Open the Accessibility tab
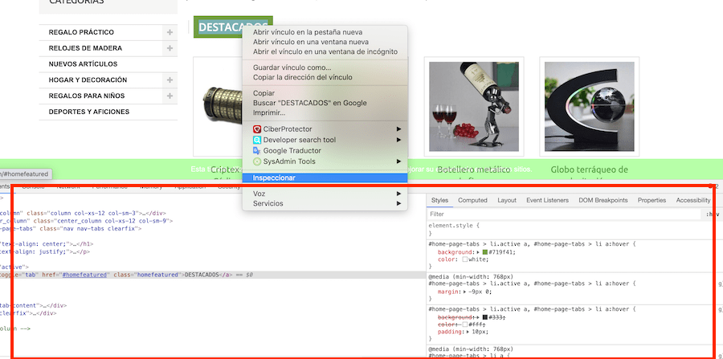Viewport: 723px width, 359px height. click(693, 201)
